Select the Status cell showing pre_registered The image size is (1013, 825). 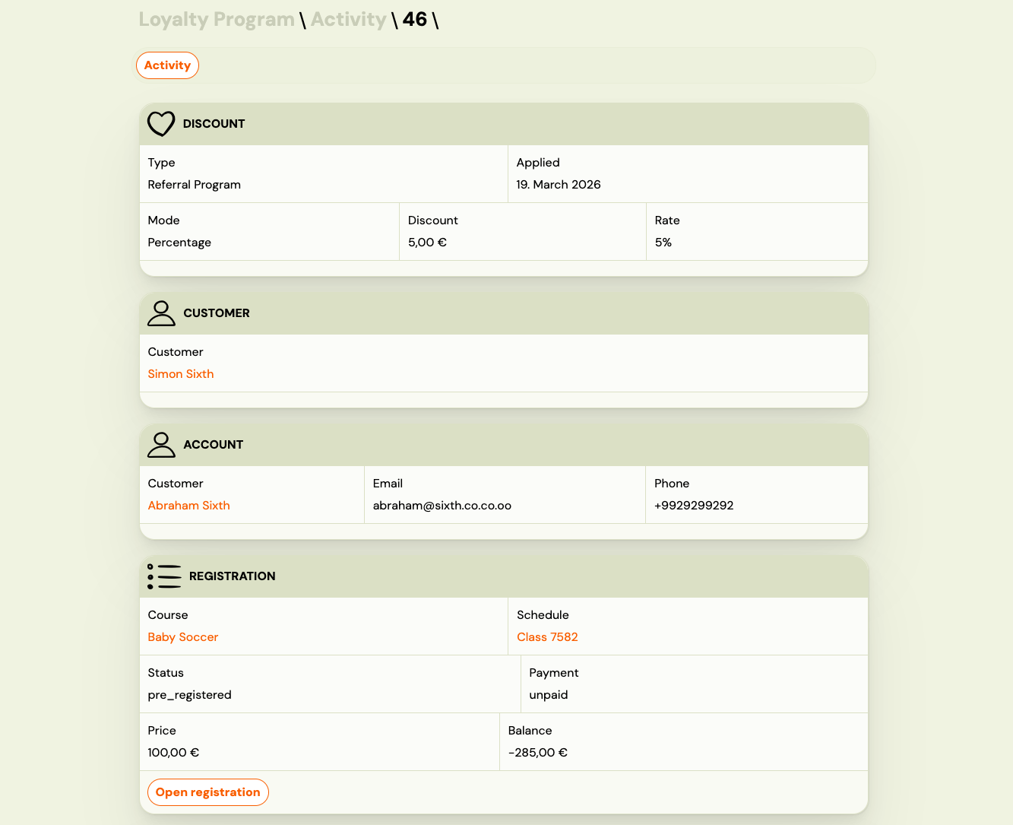click(189, 694)
